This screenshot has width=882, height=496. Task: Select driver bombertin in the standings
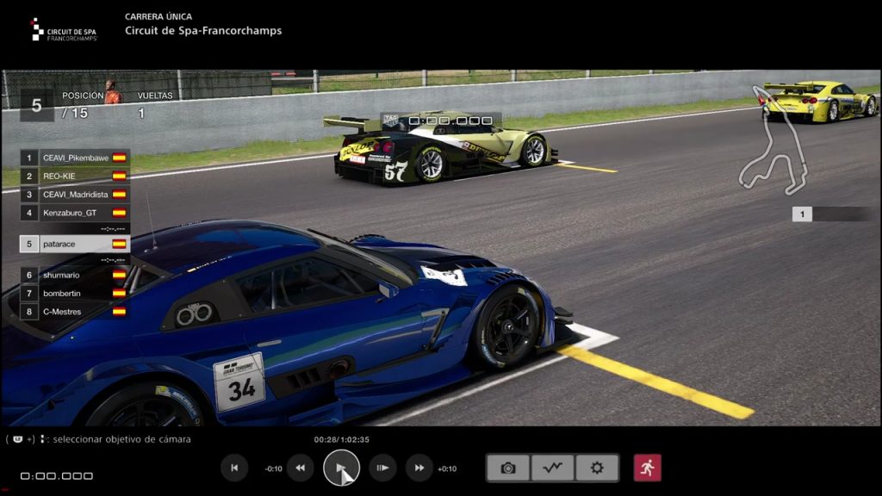75,294
